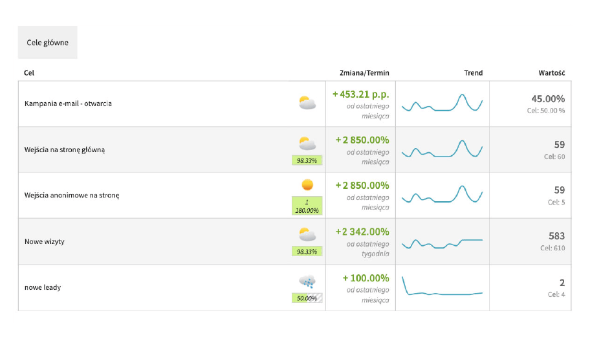Click the trend sparkline for Nowe wizyty
The width and height of the screenshot is (590, 339).
442,243
